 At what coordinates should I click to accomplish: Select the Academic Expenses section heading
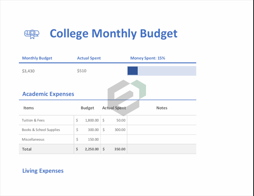click(48, 94)
